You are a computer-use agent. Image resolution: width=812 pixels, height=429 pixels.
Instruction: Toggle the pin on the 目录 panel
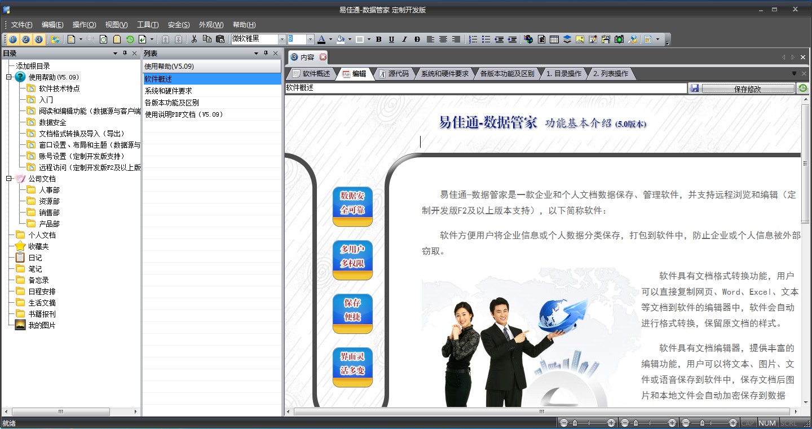[x=125, y=54]
